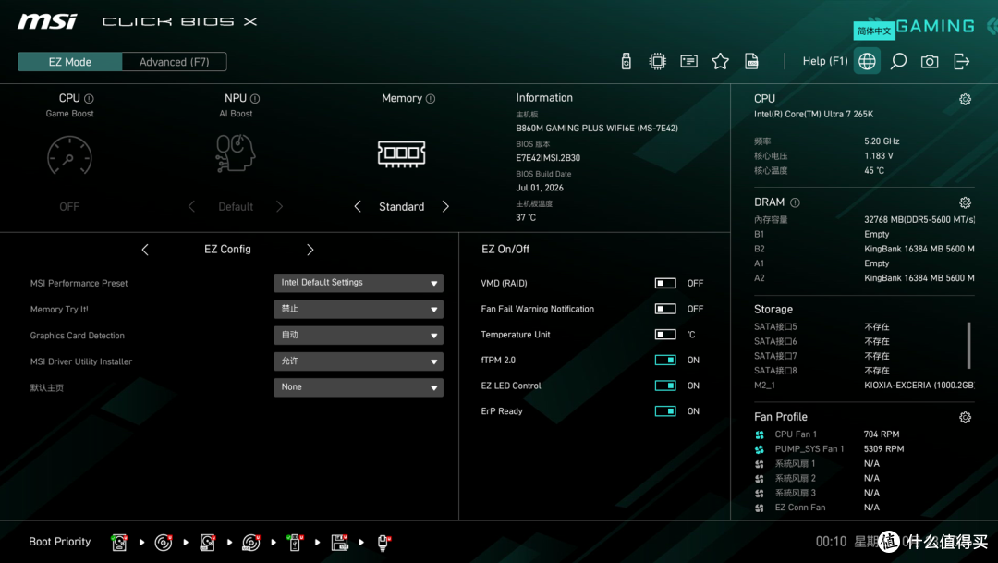998x563 pixels.
Task: Select USB floppy boot priority icon
Action: (x=340, y=542)
